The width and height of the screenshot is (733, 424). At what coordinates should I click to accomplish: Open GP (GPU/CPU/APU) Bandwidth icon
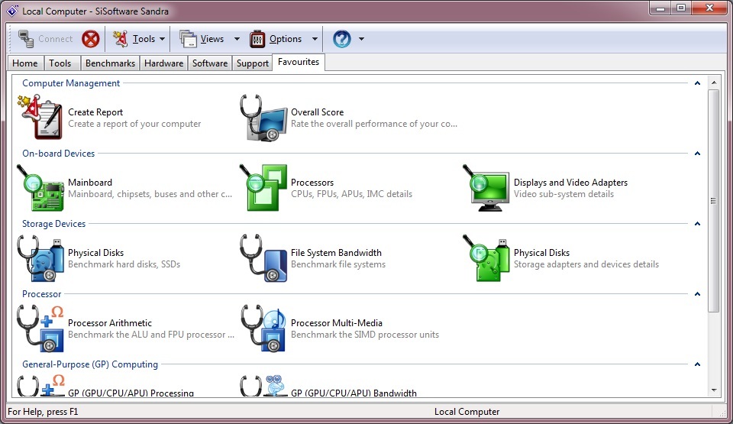(263, 386)
